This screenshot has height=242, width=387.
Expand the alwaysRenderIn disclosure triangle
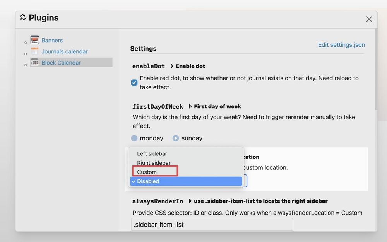tap(190, 201)
